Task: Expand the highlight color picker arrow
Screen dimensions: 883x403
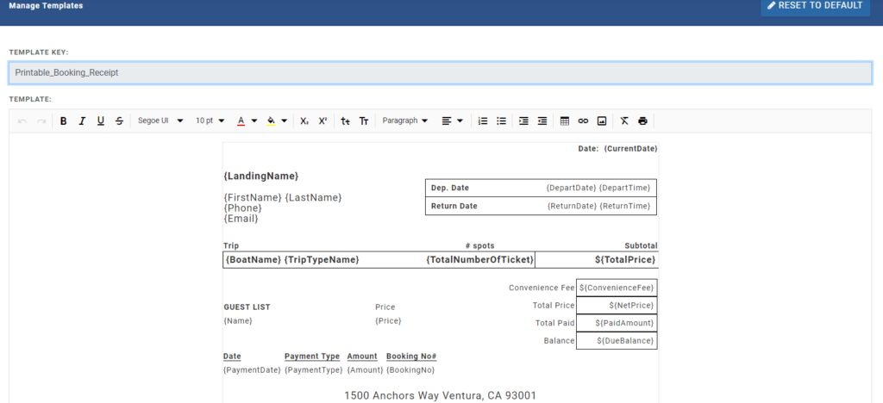Action: (x=284, y=121)
